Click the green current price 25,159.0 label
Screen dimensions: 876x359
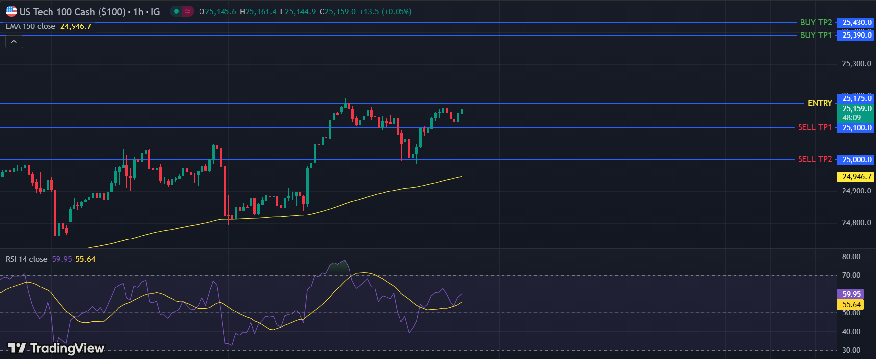point(856,109)
